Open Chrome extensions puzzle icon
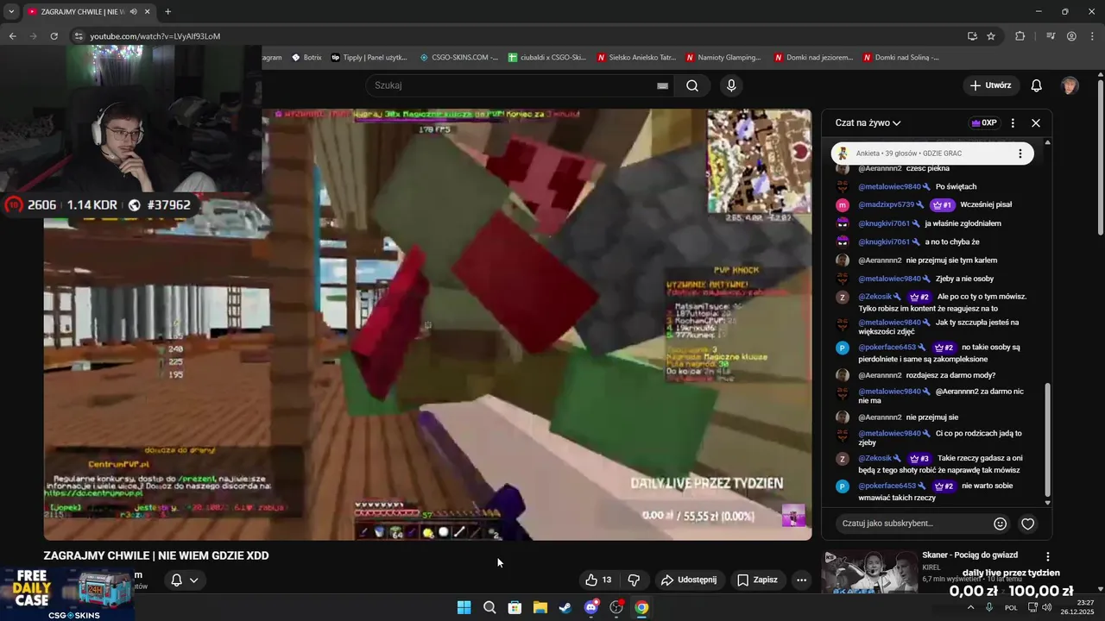Viewport: 1105px width, 621px height. tap(1020, 36)
